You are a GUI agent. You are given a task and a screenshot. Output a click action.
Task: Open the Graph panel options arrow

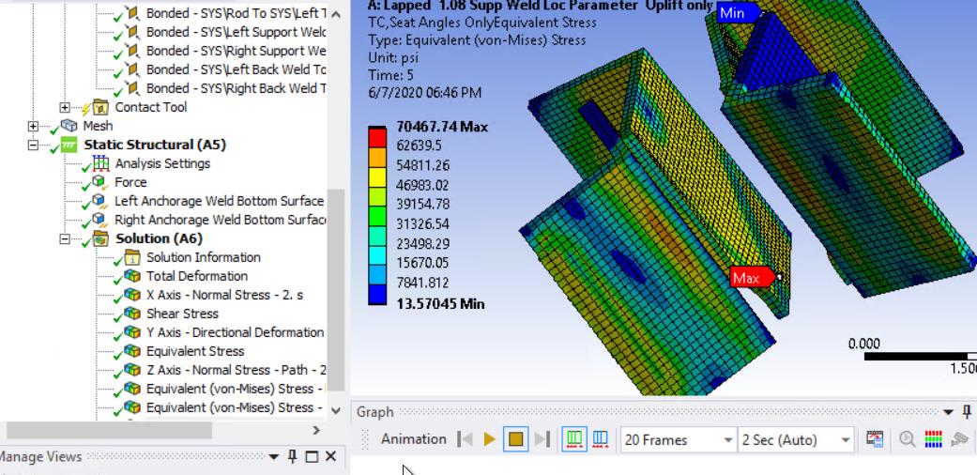tap(948, 412)
